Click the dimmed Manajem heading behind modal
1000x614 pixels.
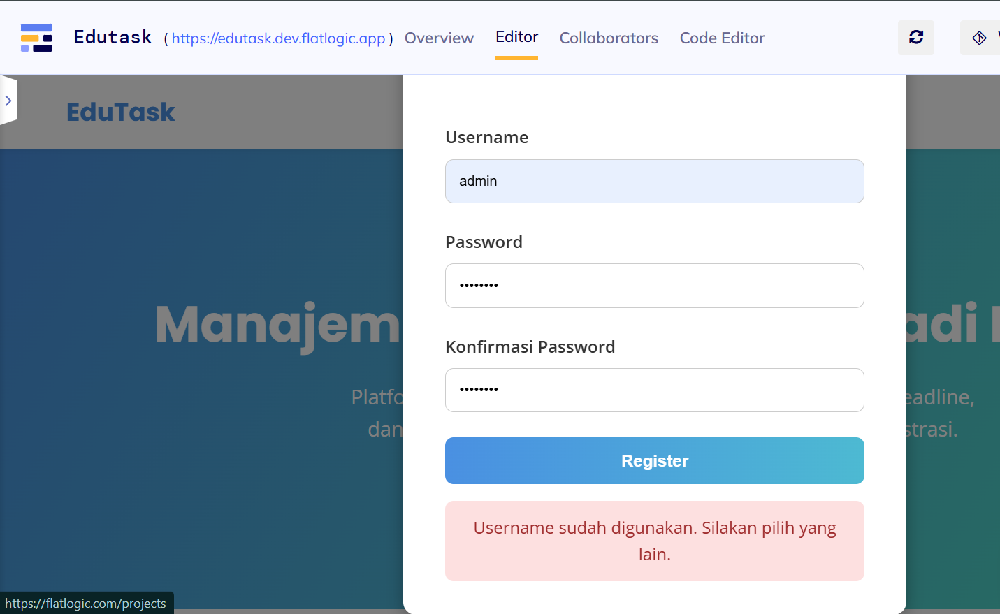click(x=278, y=324)
